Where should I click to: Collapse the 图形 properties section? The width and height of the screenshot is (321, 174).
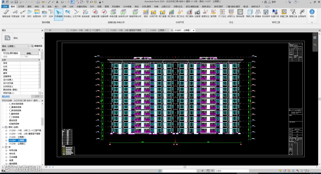(39, 50)
